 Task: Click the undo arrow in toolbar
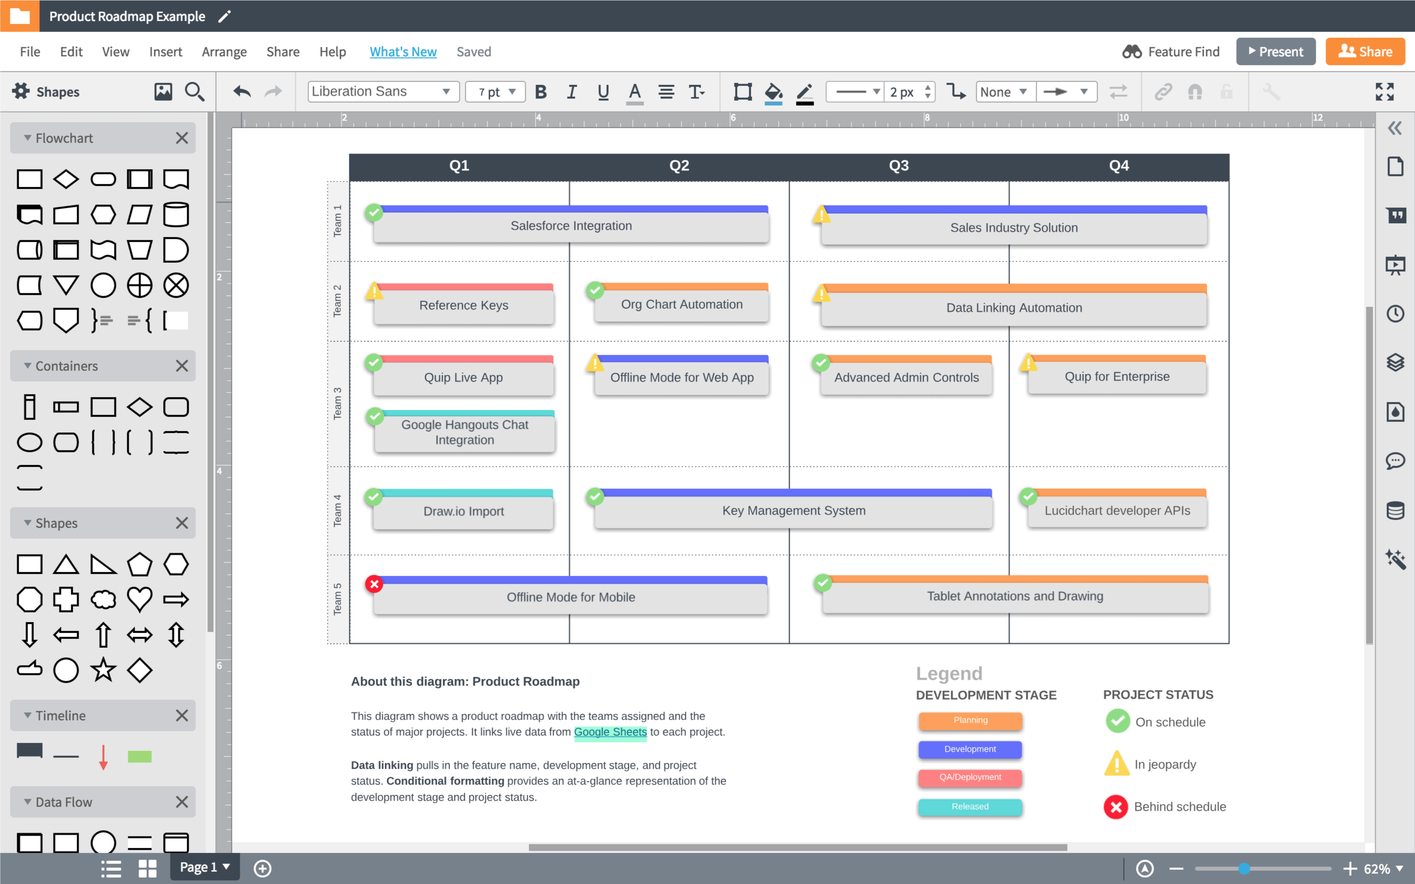tap(242, 92)
